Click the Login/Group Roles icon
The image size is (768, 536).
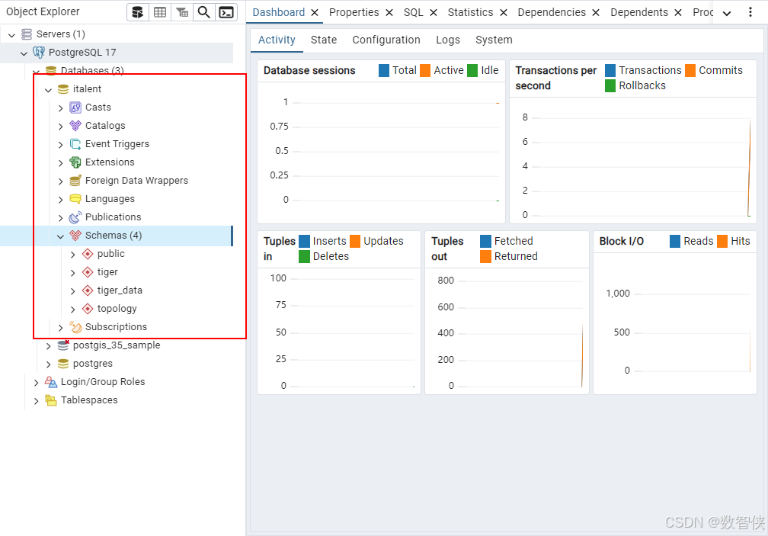[x=51, y=382]
